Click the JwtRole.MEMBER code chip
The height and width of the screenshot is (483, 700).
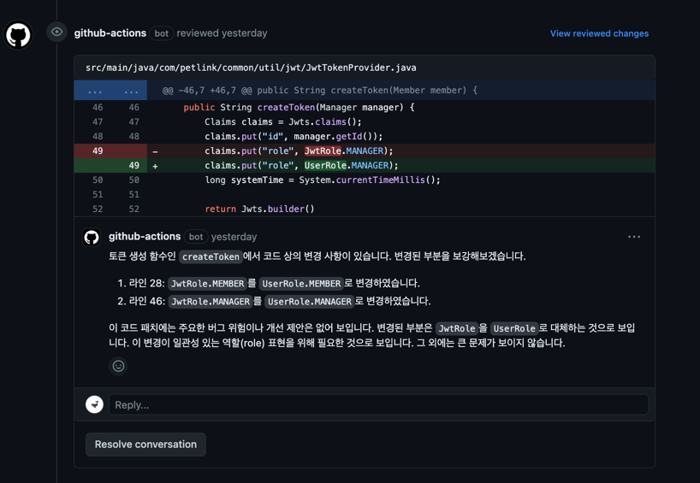pos(208,284)
